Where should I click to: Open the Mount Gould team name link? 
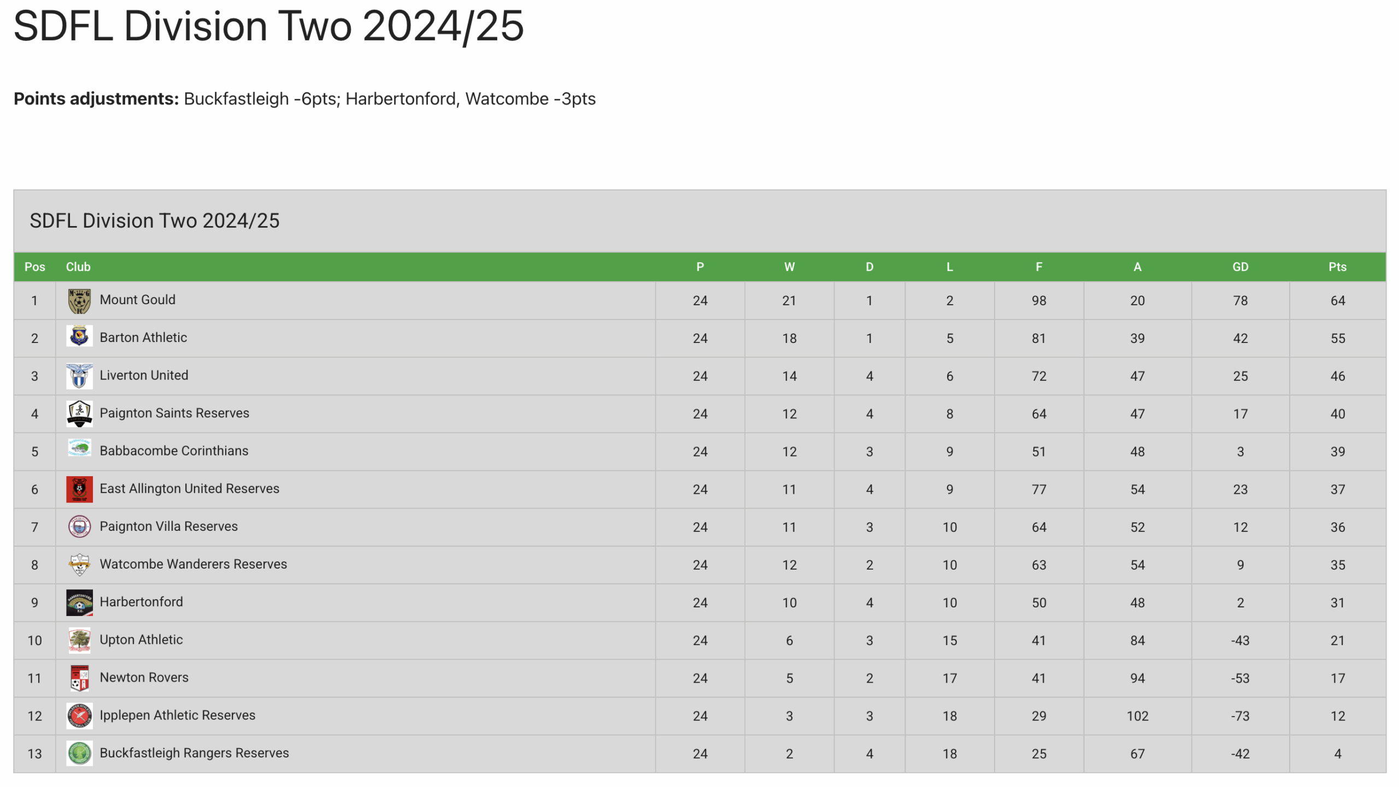pyautogui.click(x=137, y=300)
